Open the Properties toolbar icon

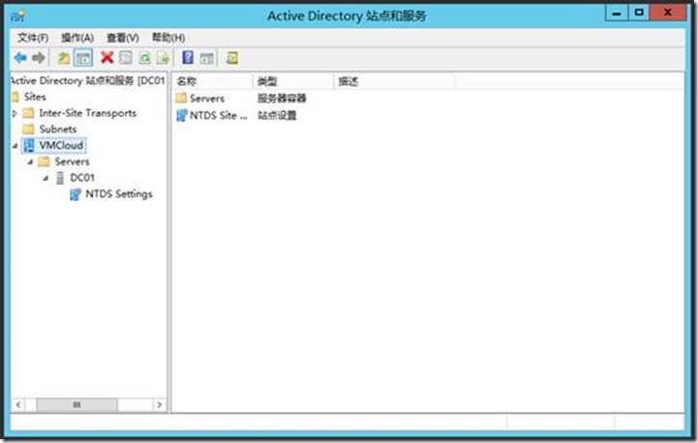click(126, 58)
